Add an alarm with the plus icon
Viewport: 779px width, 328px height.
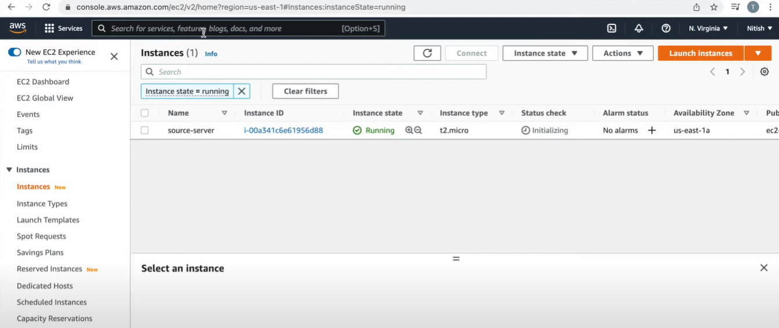652,130
